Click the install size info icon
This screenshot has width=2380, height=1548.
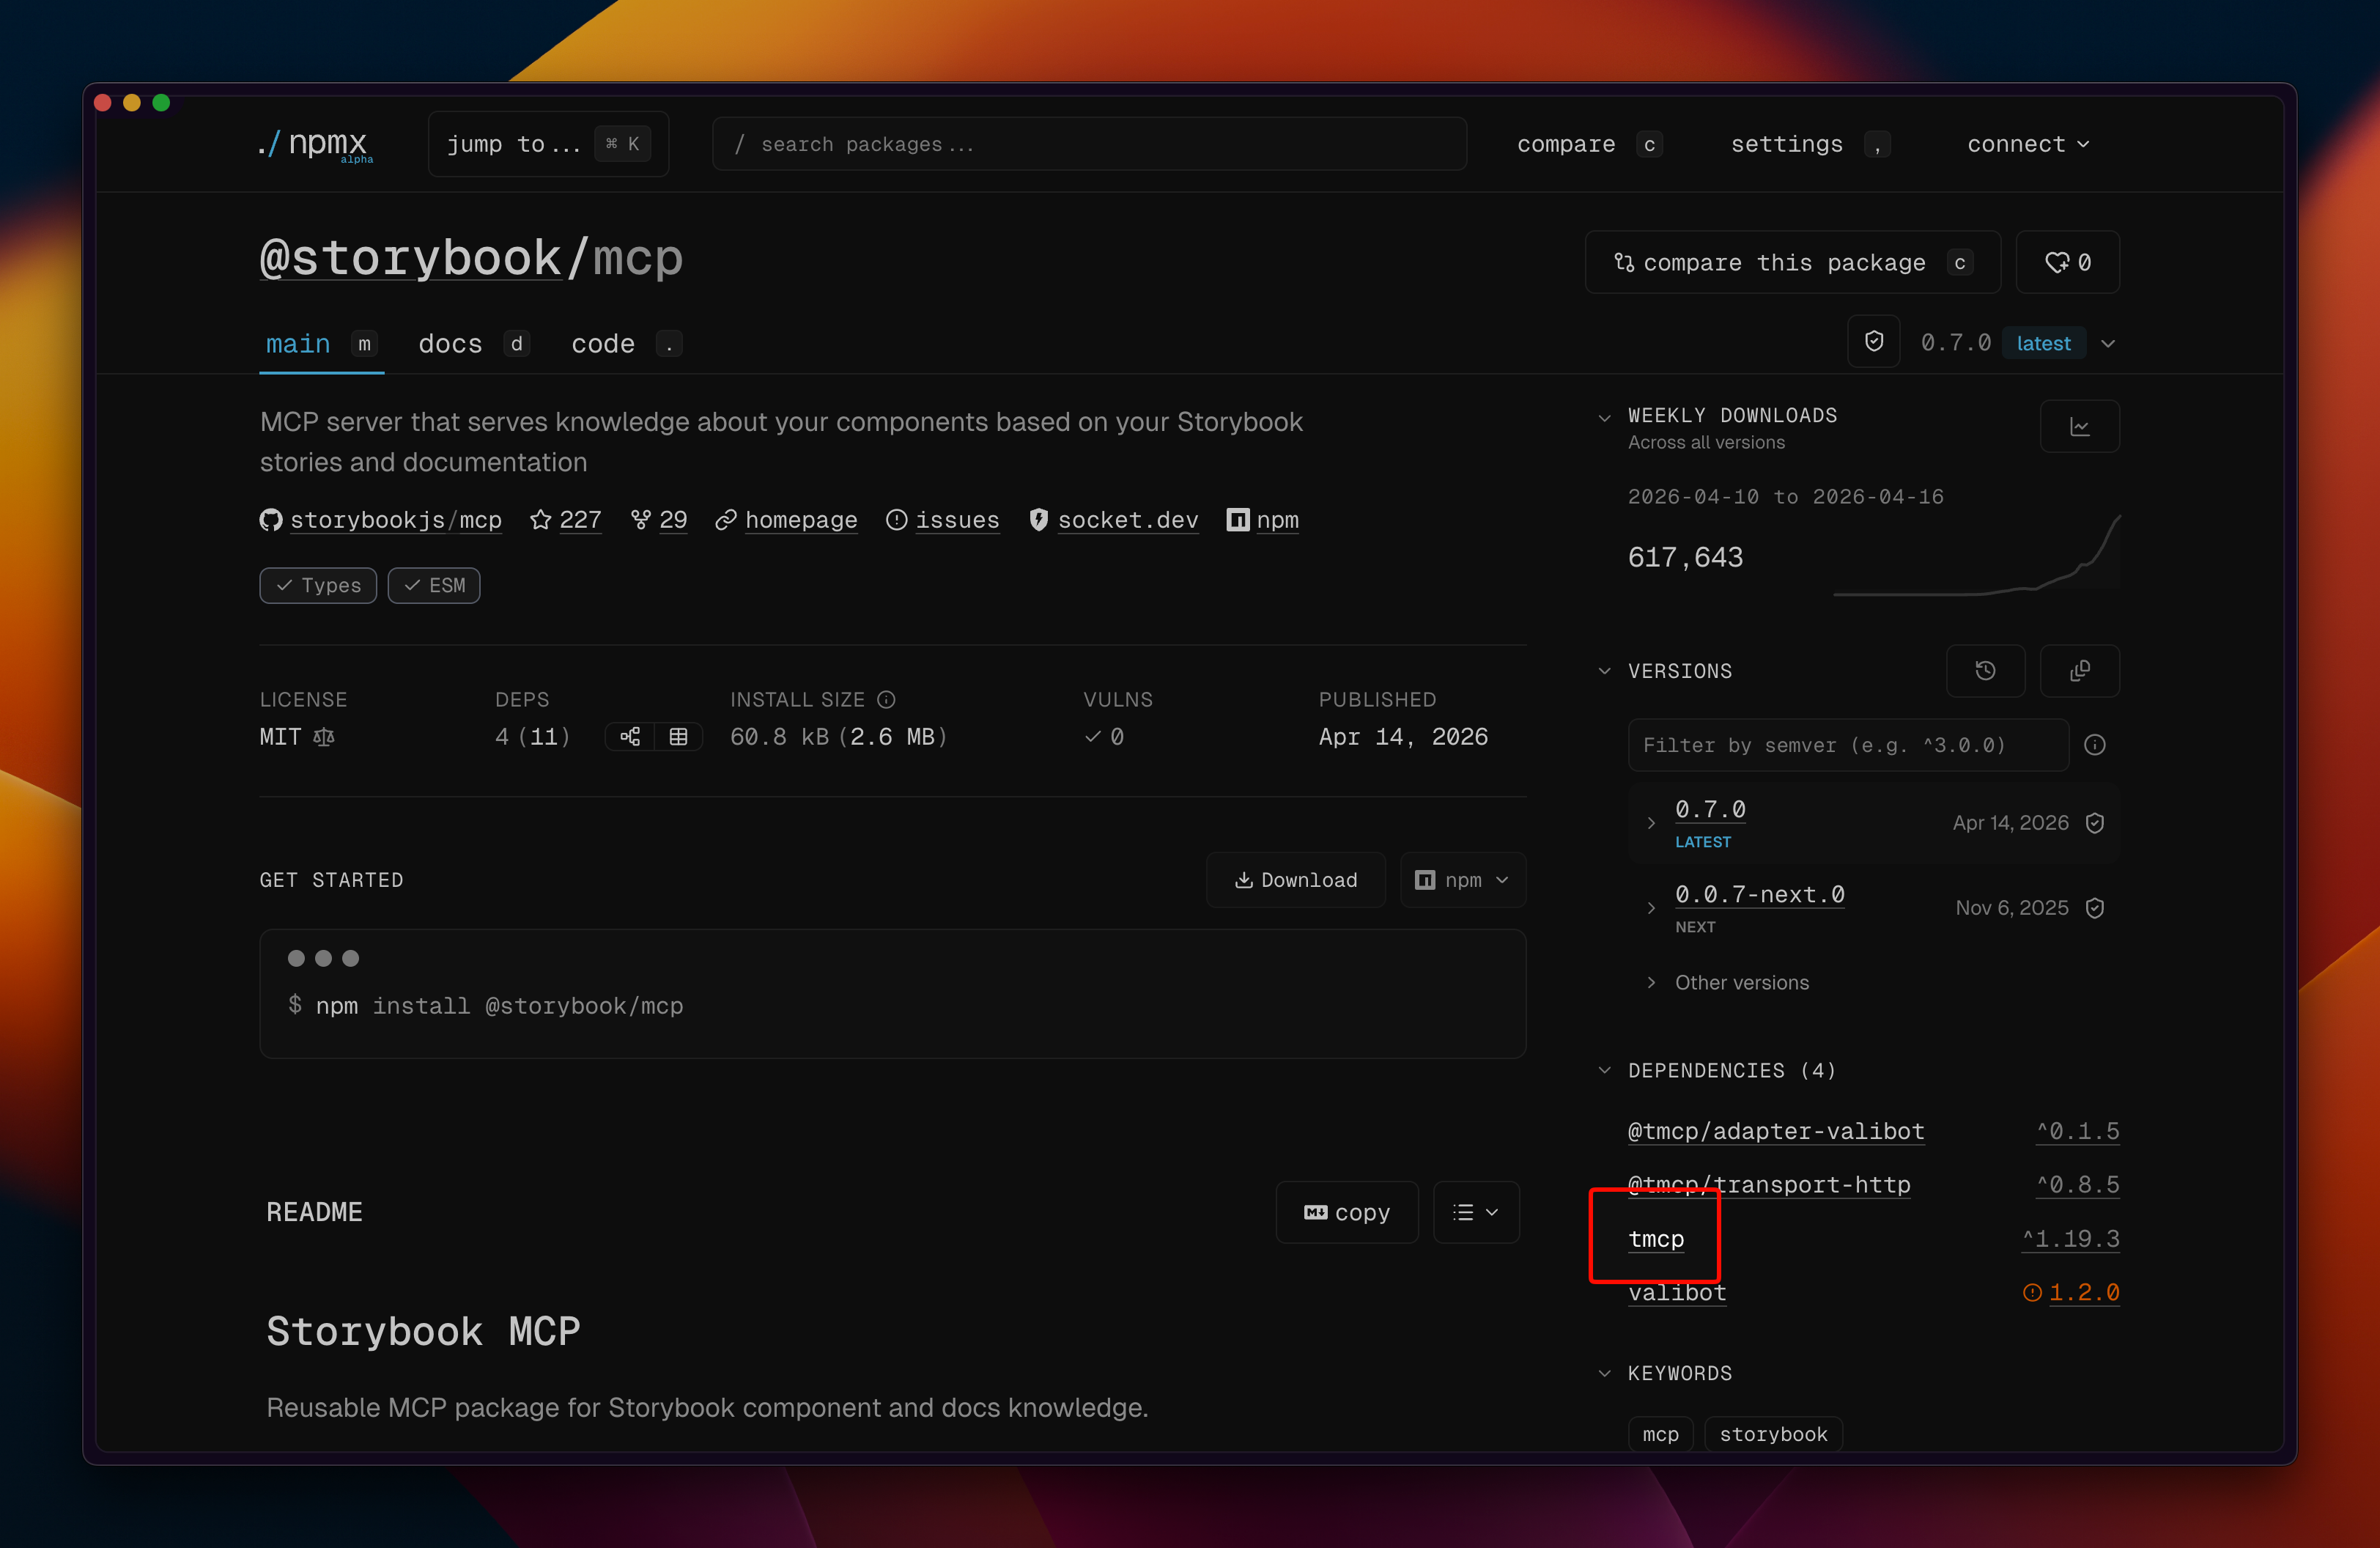point(886,699)
